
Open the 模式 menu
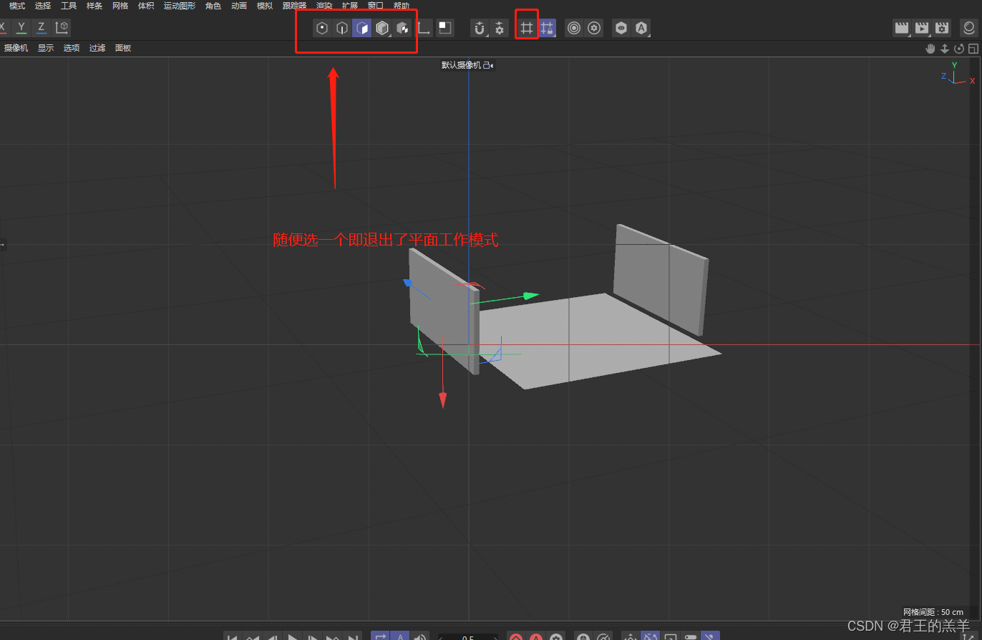click(17, 6)
